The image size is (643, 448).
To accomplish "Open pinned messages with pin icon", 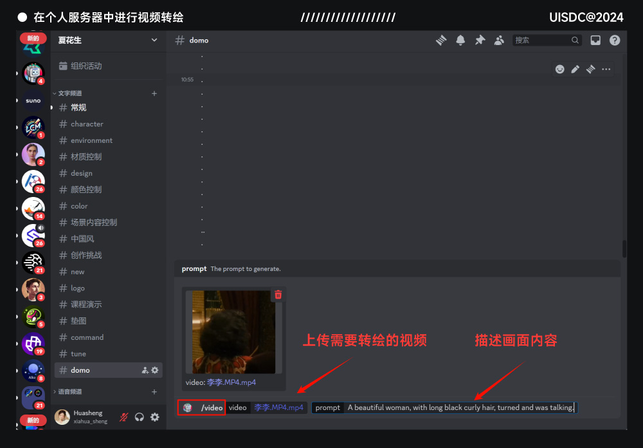I will (x=480, y=40).
